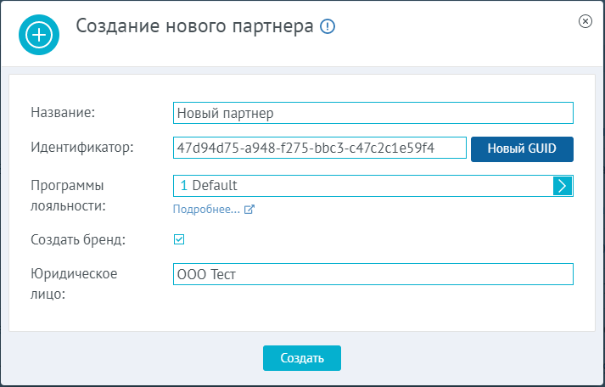This screenshot has width=605, height=387.
Task: Expand loyalty programs with the chevron arrow
Action: [x=563, y=186]
